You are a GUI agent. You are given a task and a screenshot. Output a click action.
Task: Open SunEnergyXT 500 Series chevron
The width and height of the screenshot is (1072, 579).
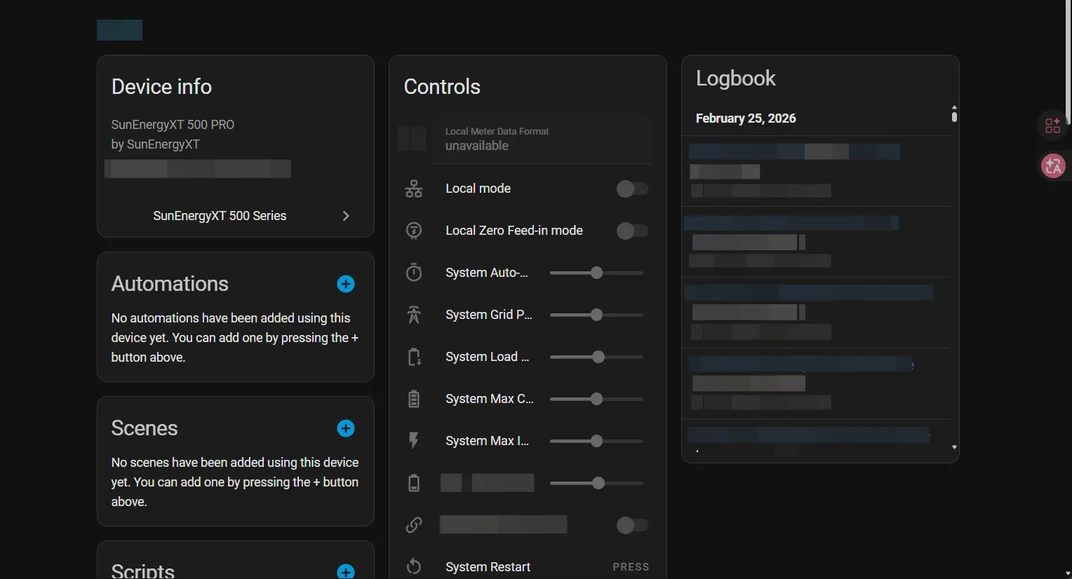pos(346,216)
